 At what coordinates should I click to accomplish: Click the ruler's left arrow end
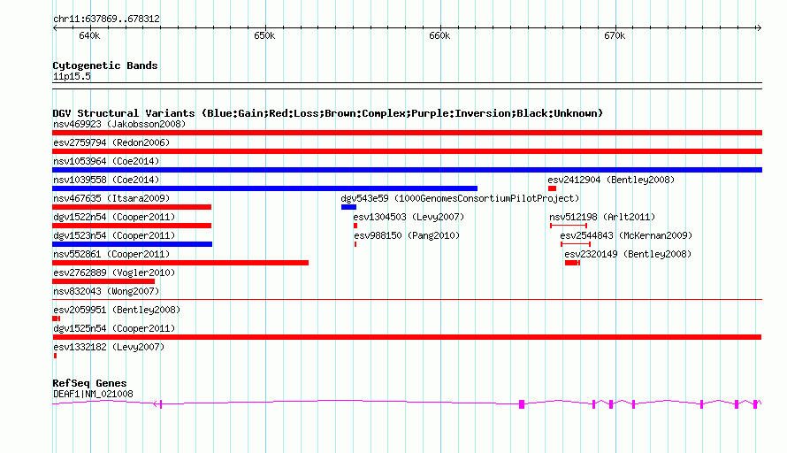coord(56,27)
